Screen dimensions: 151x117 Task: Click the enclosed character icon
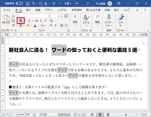[66, 25]
